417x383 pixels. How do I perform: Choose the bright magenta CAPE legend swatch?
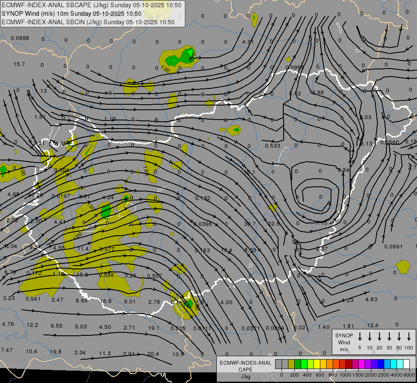(362, 364)
